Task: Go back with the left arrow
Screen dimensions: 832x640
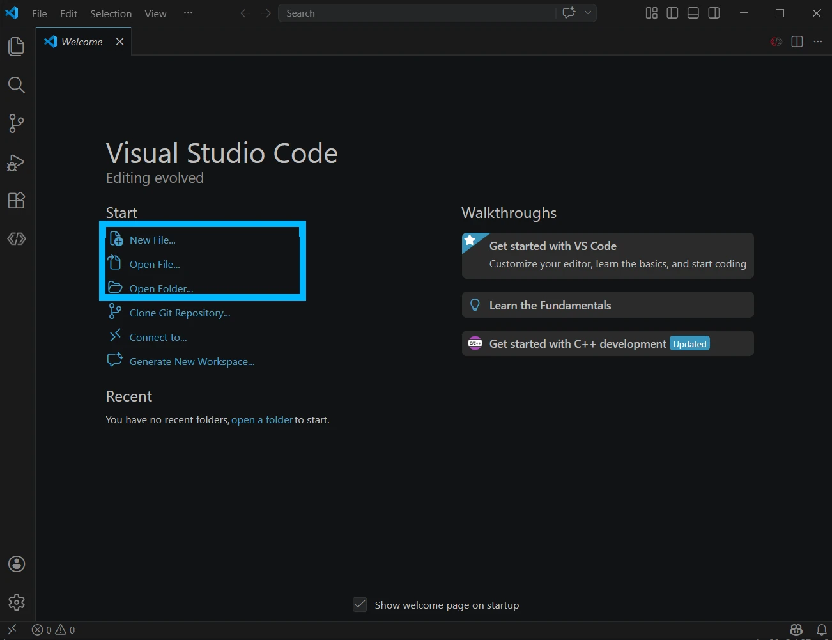Action: (245, 13)
